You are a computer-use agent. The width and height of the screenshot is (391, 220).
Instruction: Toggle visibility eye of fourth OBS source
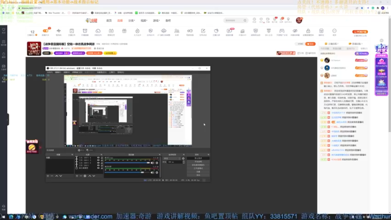(x=98, y=165)
